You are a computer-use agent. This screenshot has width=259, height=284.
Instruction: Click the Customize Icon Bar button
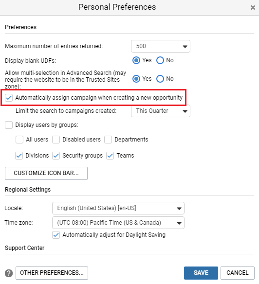point(46,173)
